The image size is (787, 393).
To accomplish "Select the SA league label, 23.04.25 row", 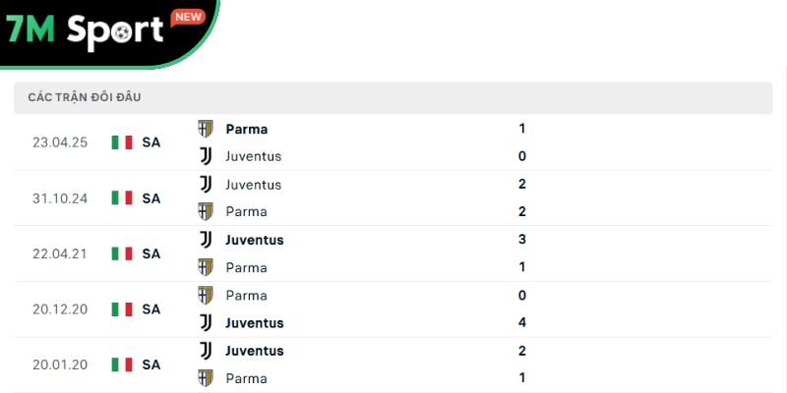I will 151,142.
